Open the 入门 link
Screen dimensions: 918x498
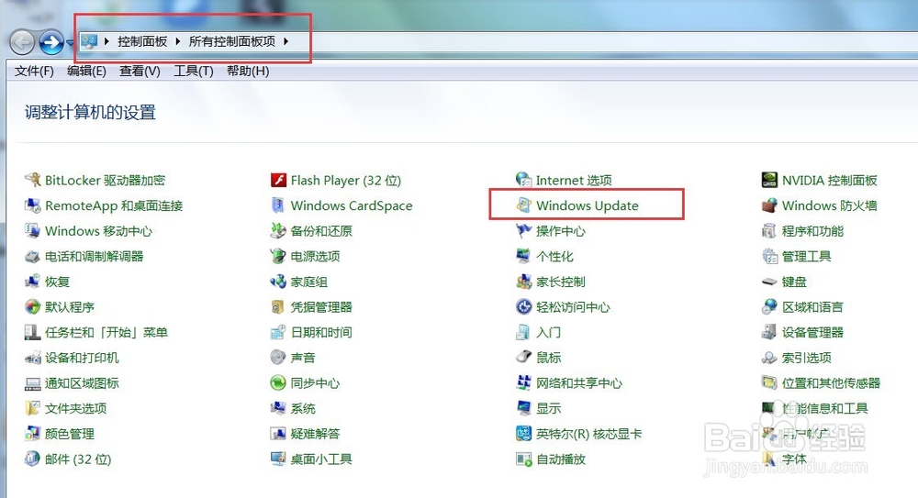point(549,332)
